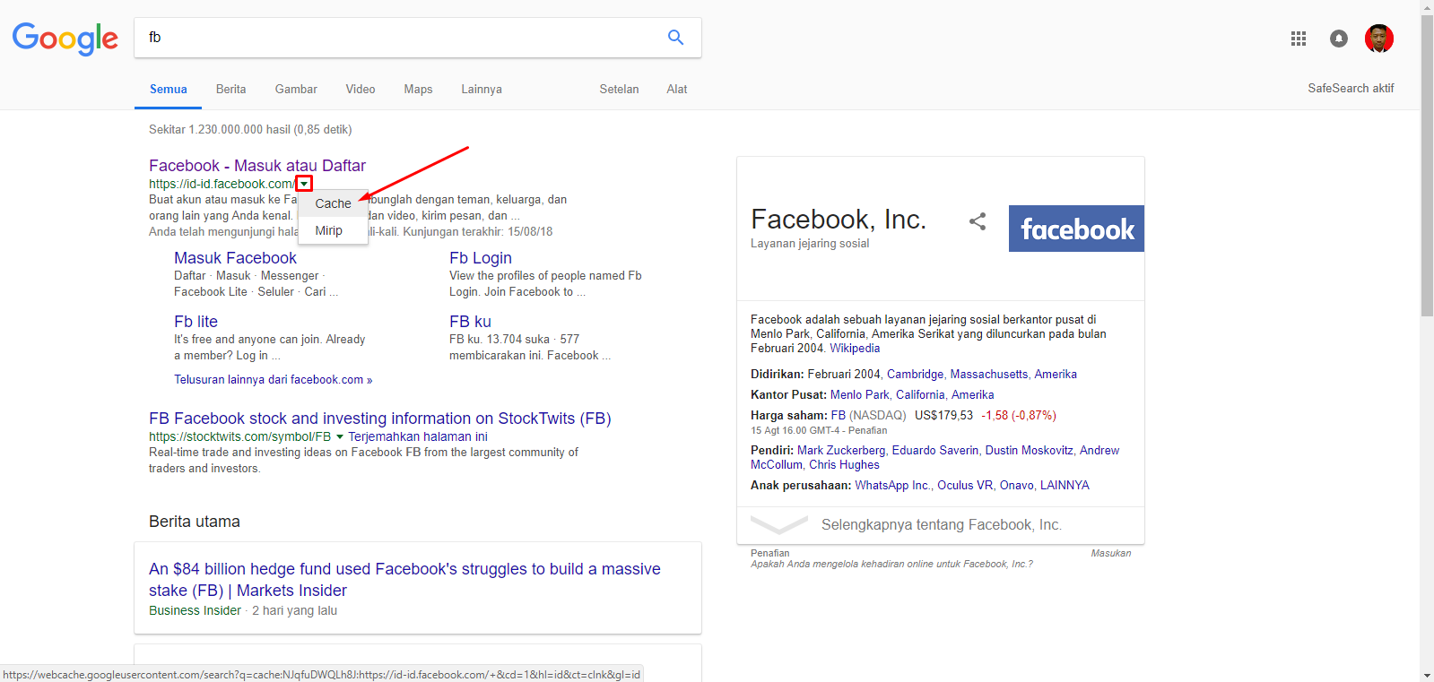Choose Cache from the dropdown menu
1434x682 pixels.
click(x=333, y=203)
